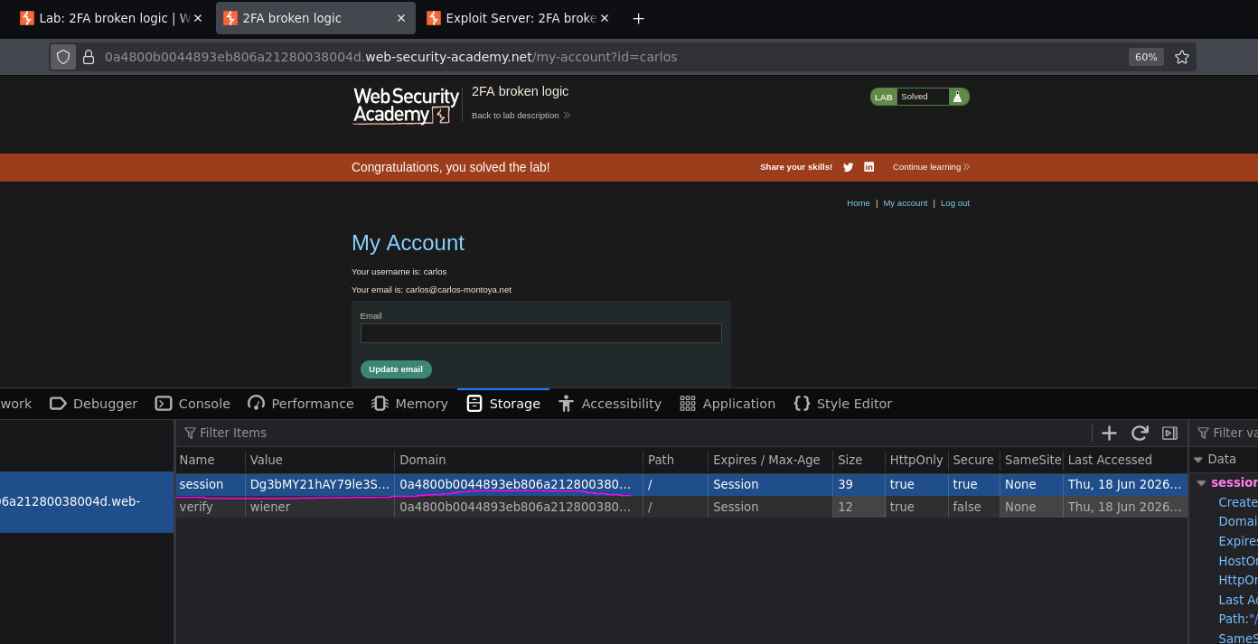This screenshot has height=644, width=1258.
Task: Go to Home link
Action: pyautogui.click(x=859, y=203)
